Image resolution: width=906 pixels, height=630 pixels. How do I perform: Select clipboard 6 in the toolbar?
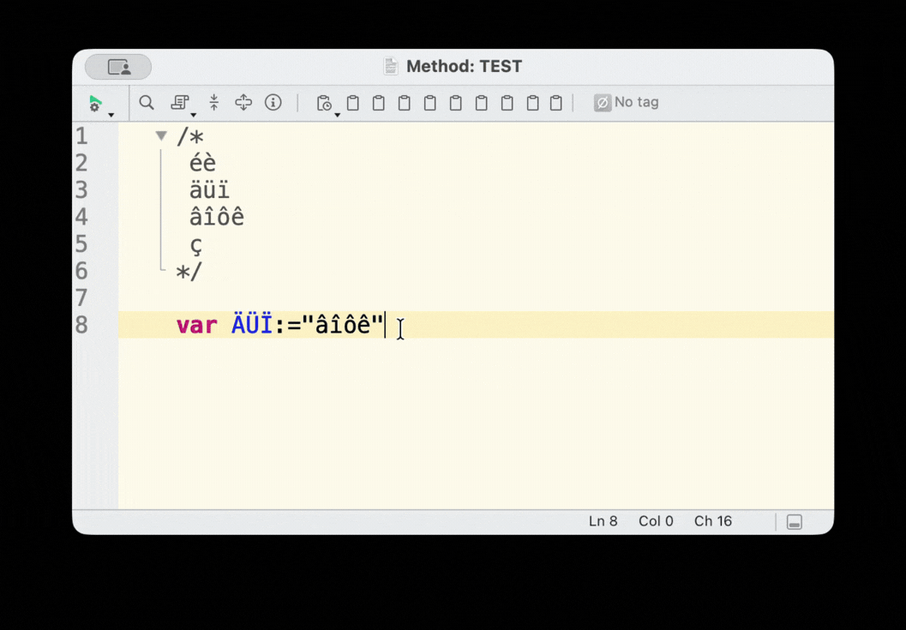pyautogui.click(x=482, y=104)
